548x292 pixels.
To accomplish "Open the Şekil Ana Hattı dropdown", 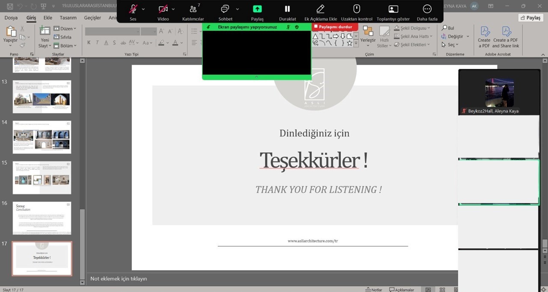I will click(414, 36).
